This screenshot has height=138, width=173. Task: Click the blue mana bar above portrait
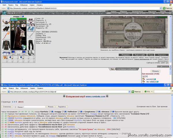(18, 20)
